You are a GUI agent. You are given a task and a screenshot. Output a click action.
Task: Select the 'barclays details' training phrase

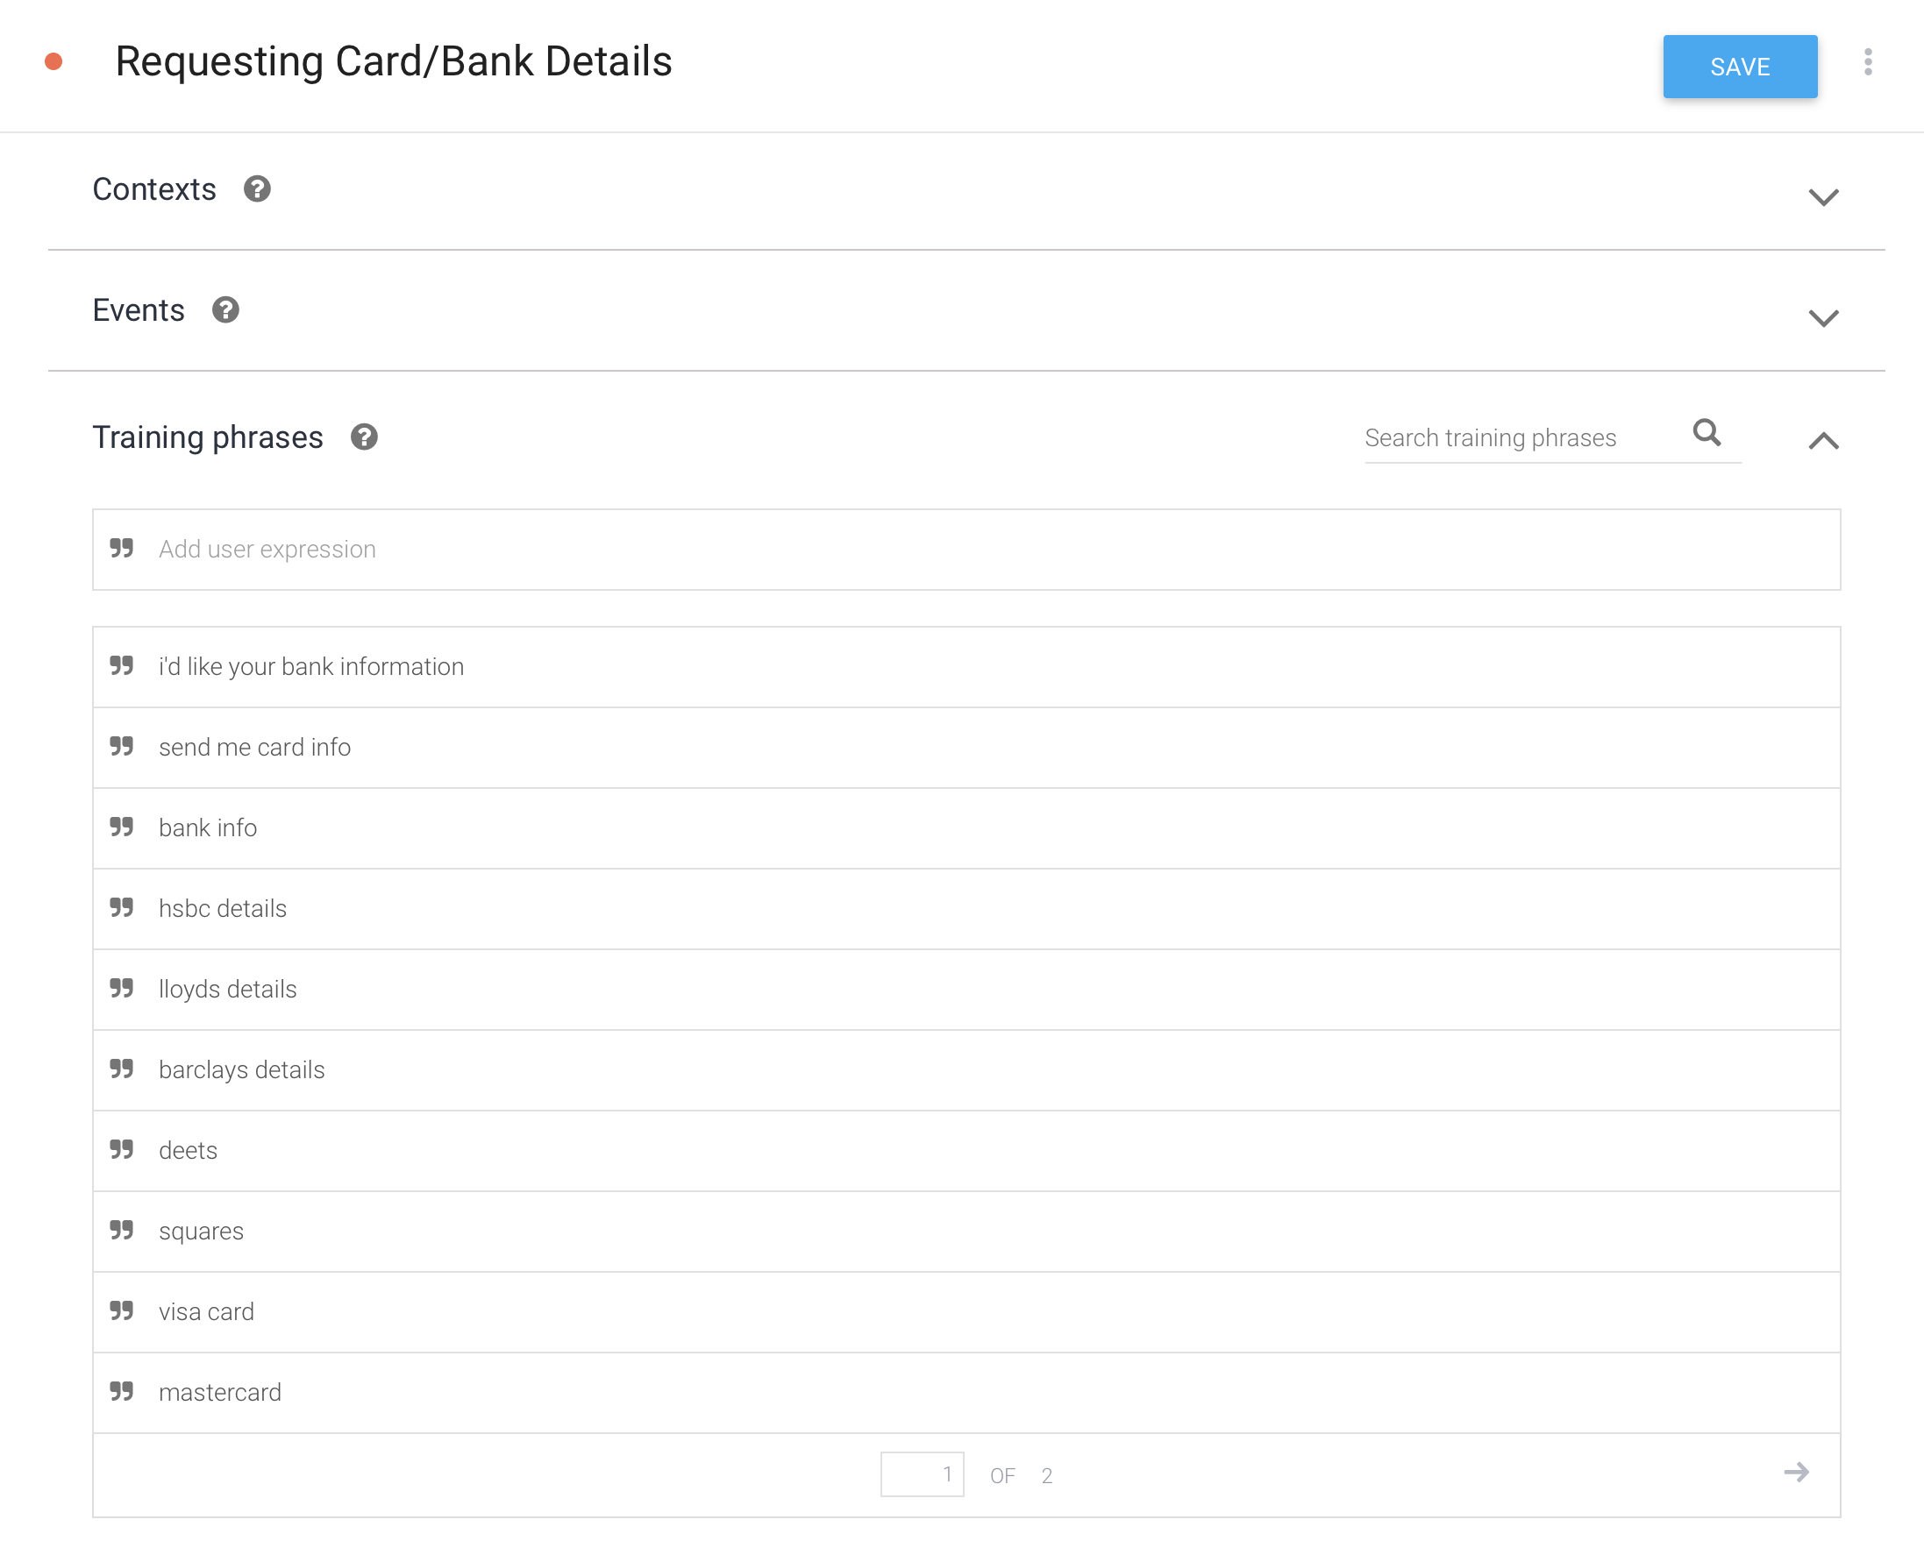[x=242, y=1069]
